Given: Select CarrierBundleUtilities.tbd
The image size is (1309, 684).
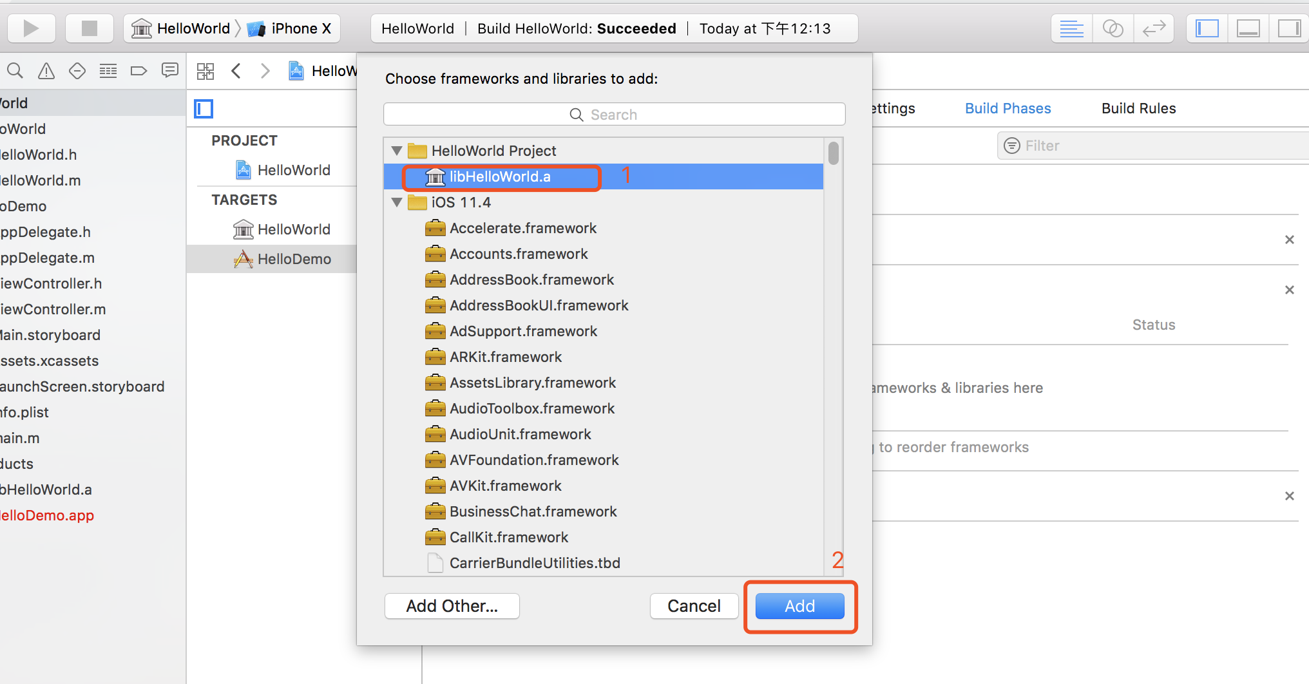Looking at the screenshot, I should click(603, 563).
